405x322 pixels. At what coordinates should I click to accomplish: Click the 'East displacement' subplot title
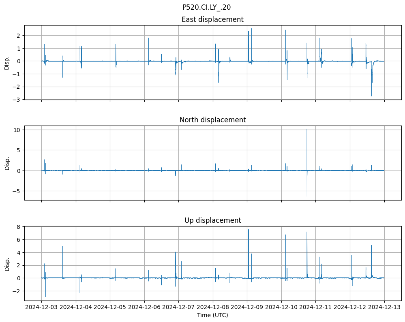pyautogui.click(x=212, y=19)
